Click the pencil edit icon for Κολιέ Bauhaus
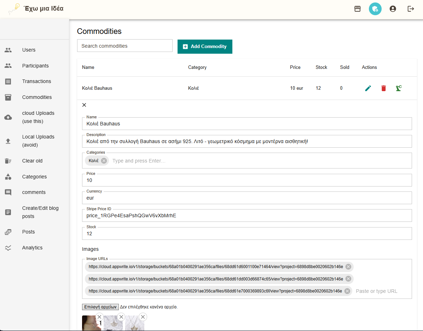The width and height of the screenshot is (423, 331). 368,88
